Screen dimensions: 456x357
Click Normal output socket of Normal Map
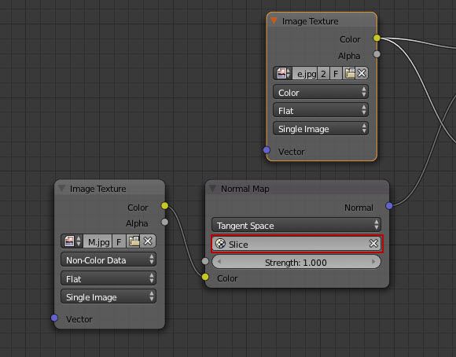pyautogui.click(x=389, y=206)
